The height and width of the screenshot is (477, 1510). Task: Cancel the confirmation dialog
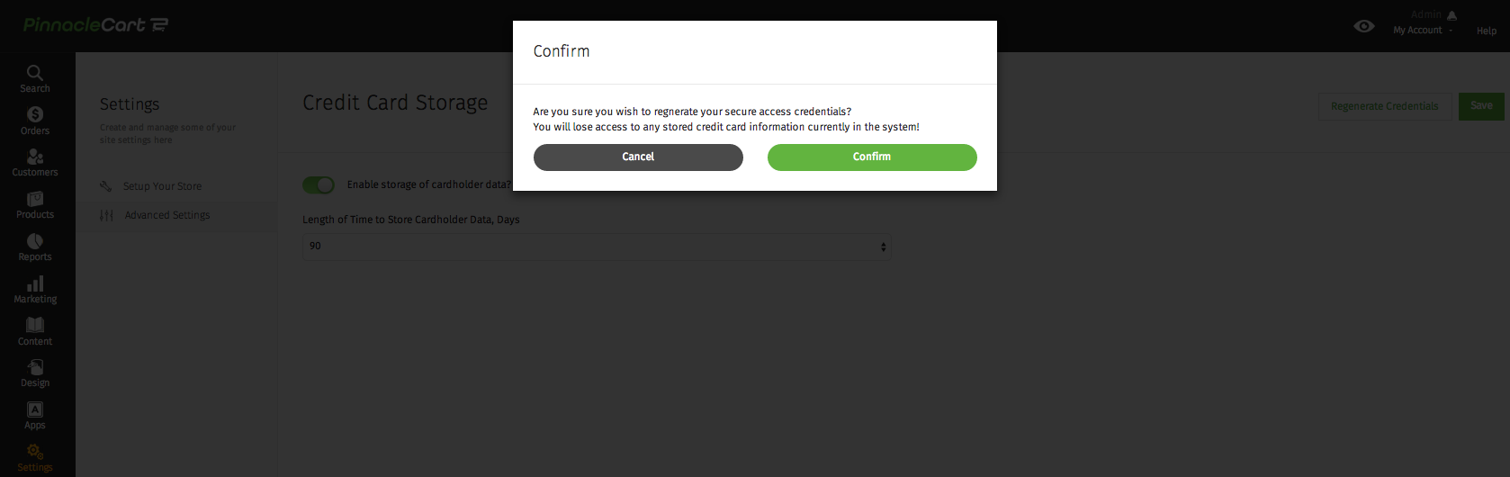pos(638,157)
